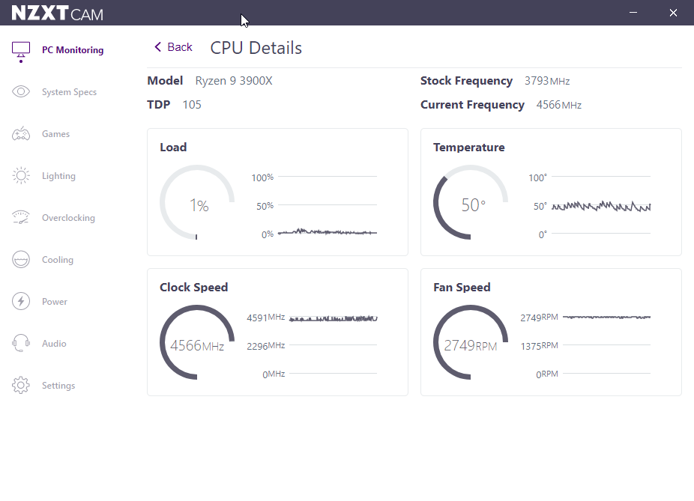Click the Cooling icon in sidebar
Screen dimensions: 694x501
[x=21, y=260]
